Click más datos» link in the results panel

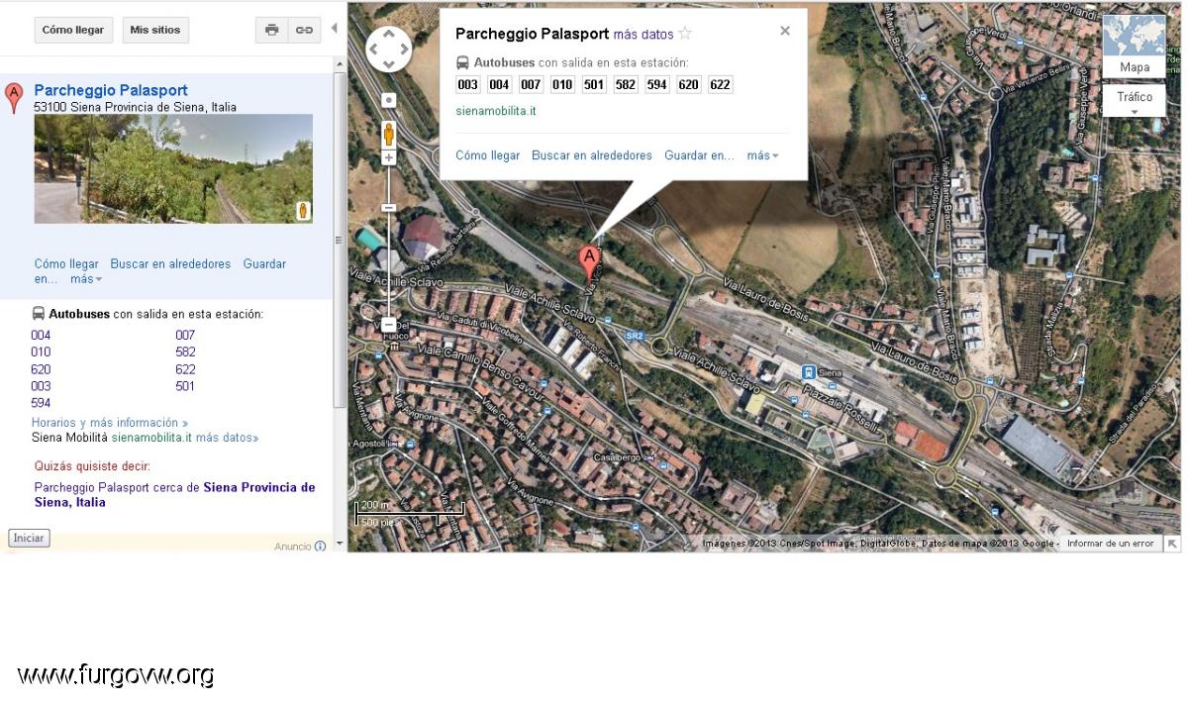(x=227, y=438)
